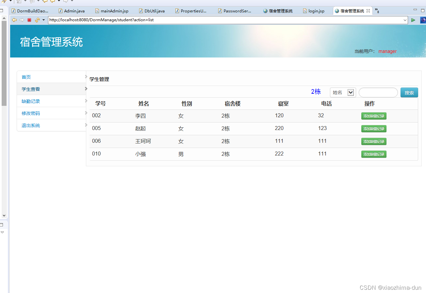Screen dimensions: 426x293
Task: Click the browser back arrow icon
Action: click(x=14, y=20)
